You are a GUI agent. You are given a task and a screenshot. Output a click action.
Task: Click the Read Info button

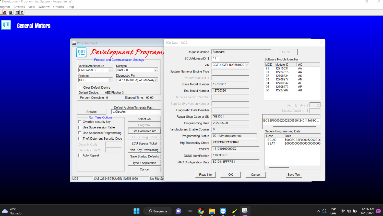(205, 175)
